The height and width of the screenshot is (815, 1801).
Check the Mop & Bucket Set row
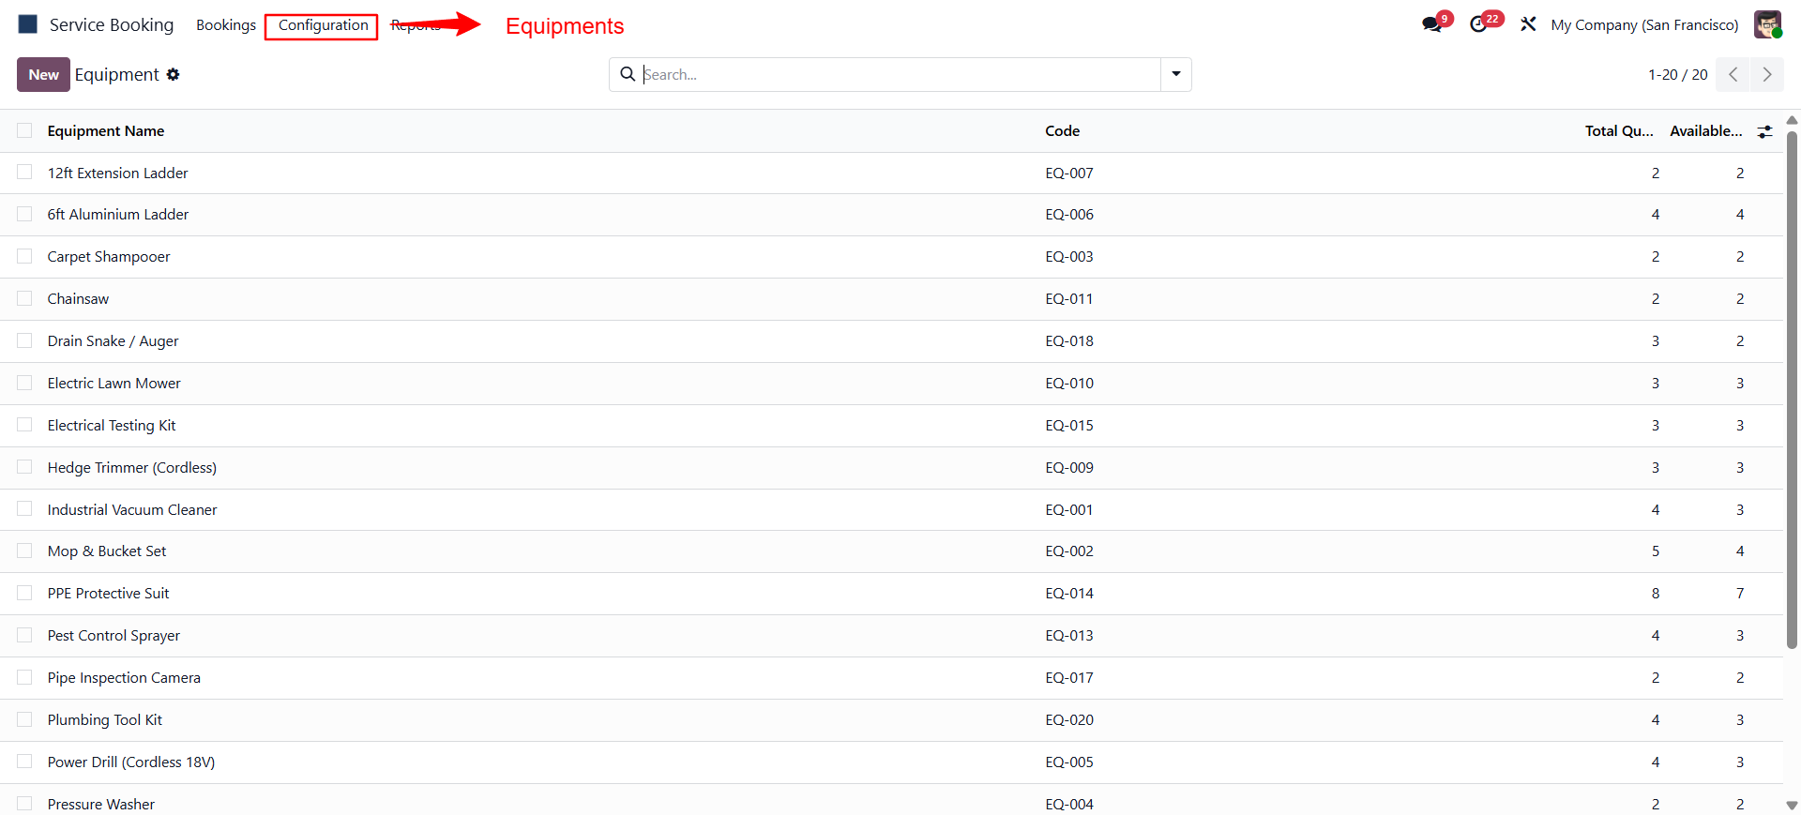pos(24,551)
